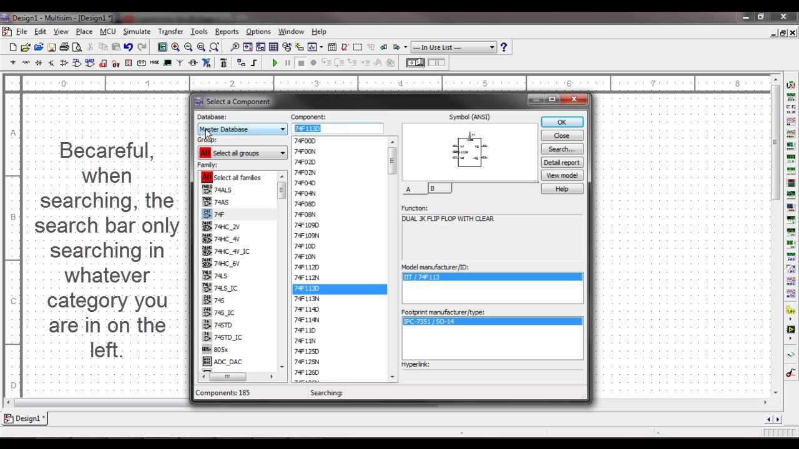Open Multisim help question mark icon
Viewport: 799px width, 449px height.
click(x=504, y=47)
